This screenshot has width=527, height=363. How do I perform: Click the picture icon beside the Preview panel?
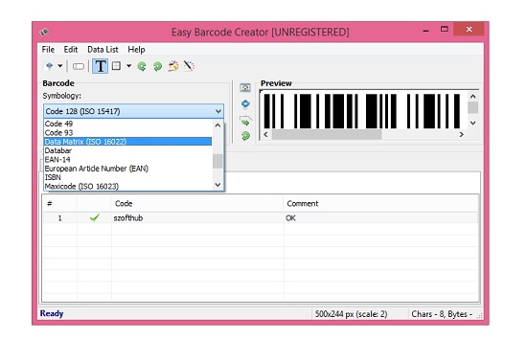coord(245,88)
